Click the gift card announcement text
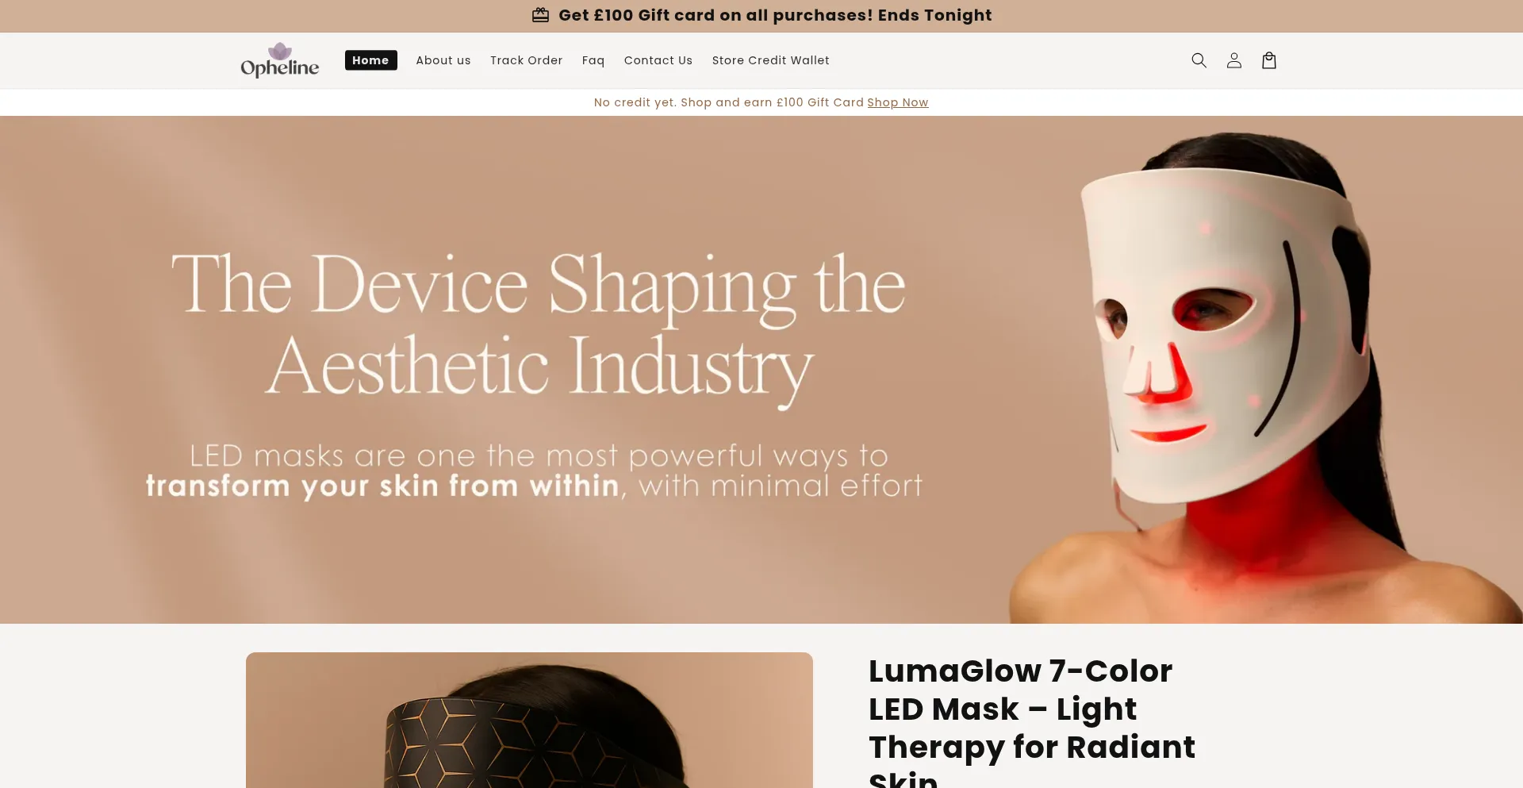Image resolution: width=1523 pixels, height=788 pixels. (x=775, y=15)
